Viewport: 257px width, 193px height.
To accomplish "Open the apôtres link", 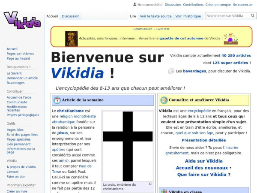I will [x=59, y=150].
